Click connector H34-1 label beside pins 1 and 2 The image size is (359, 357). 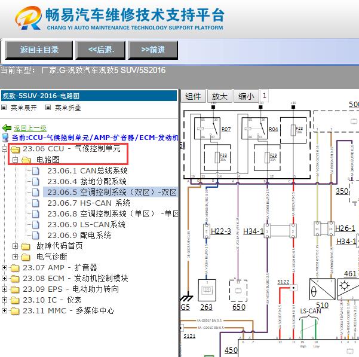point(253,231)
